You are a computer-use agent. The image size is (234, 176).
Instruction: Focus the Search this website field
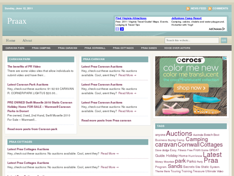coord(192,40)
